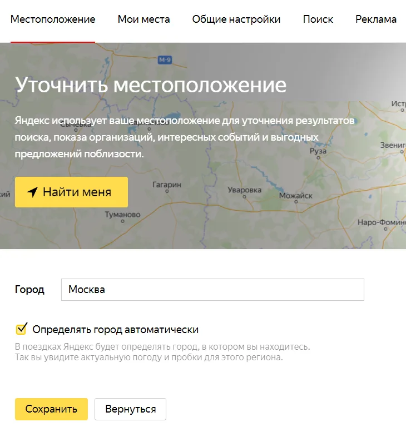Click the M-9 highway marker on the map

point(165,60)
